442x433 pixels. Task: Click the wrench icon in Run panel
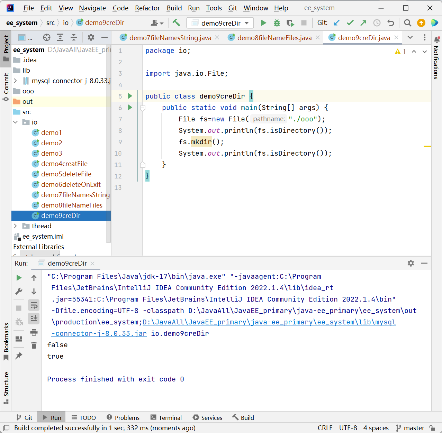(x=19, y=291)
